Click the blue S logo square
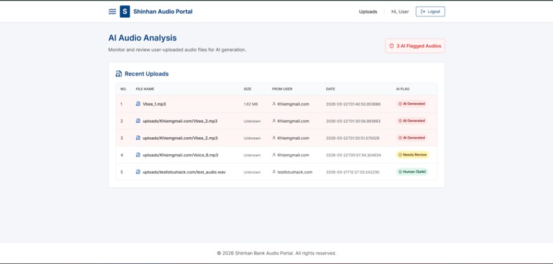This screenshot has height=264, width=553. coord(125,12)
